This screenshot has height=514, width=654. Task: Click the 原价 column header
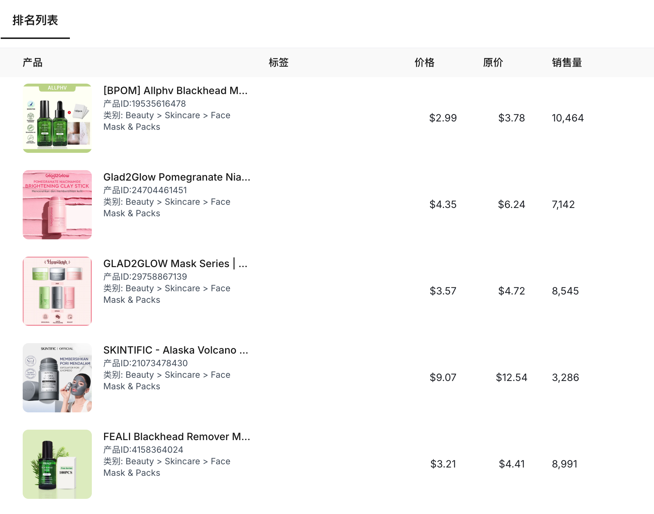(493, 62)
